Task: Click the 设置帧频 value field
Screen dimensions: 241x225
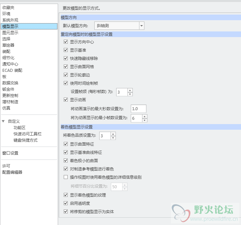Action: pos(122,92)
